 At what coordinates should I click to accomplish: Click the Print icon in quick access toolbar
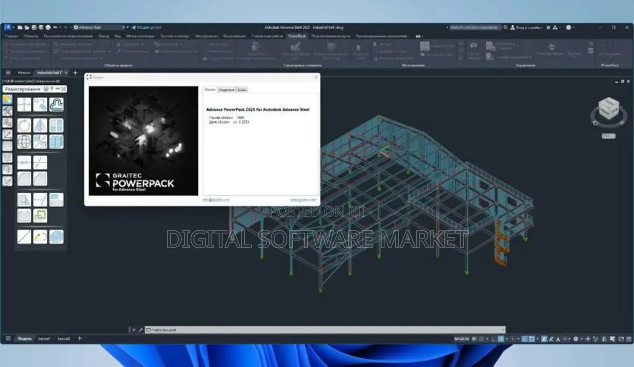48,27
